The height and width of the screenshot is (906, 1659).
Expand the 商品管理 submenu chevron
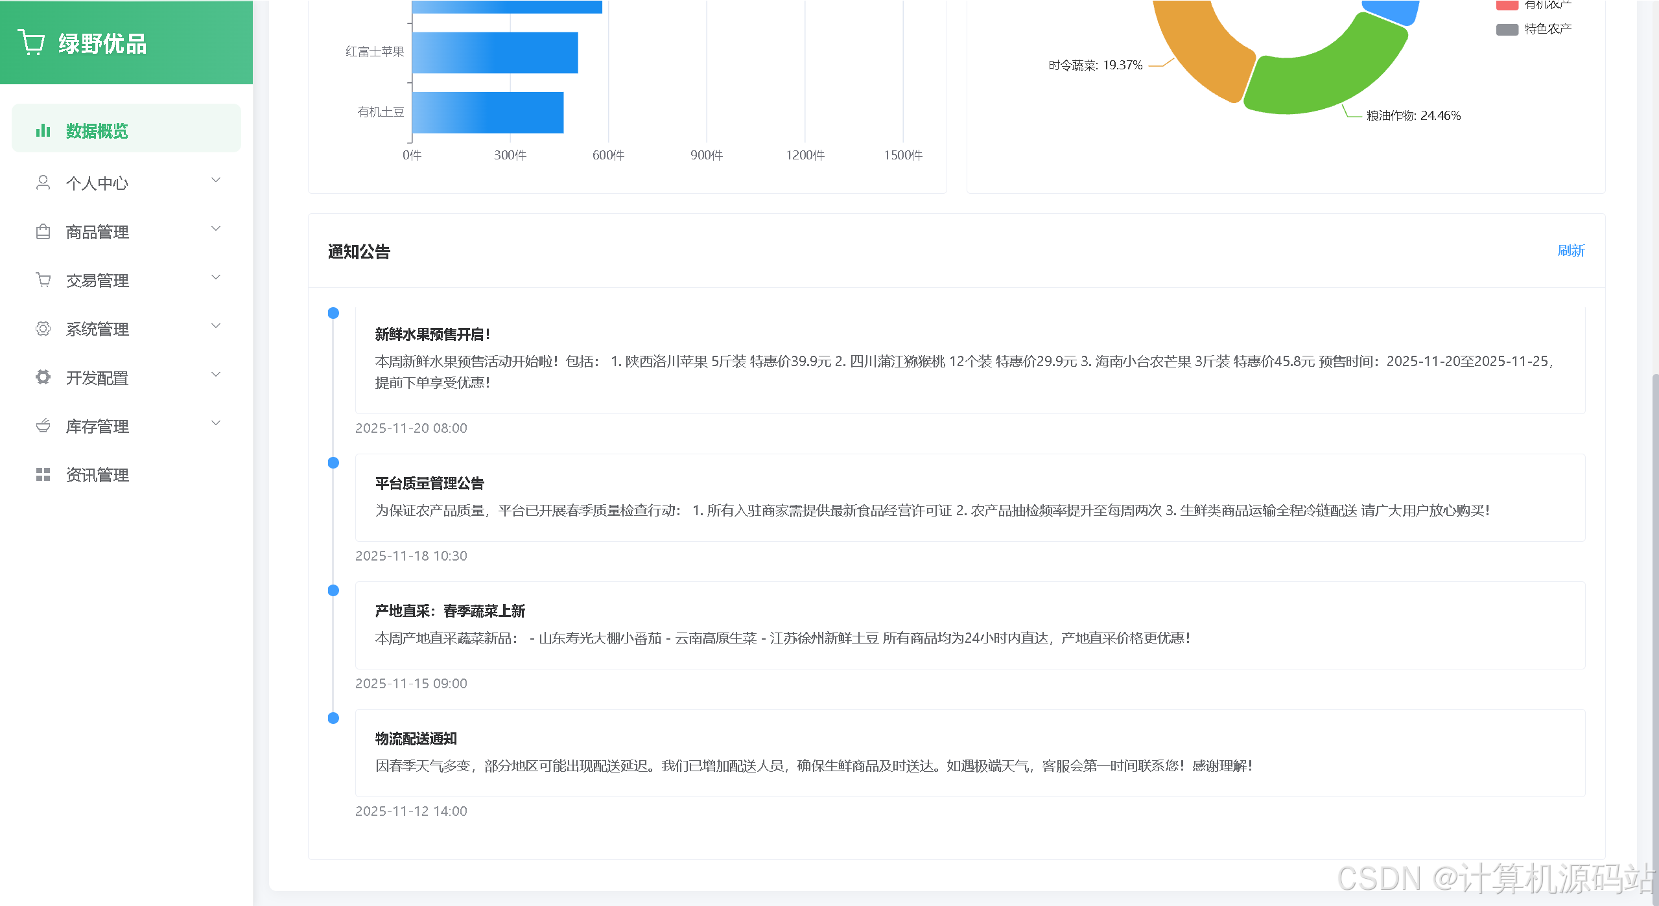pos(216,229)
